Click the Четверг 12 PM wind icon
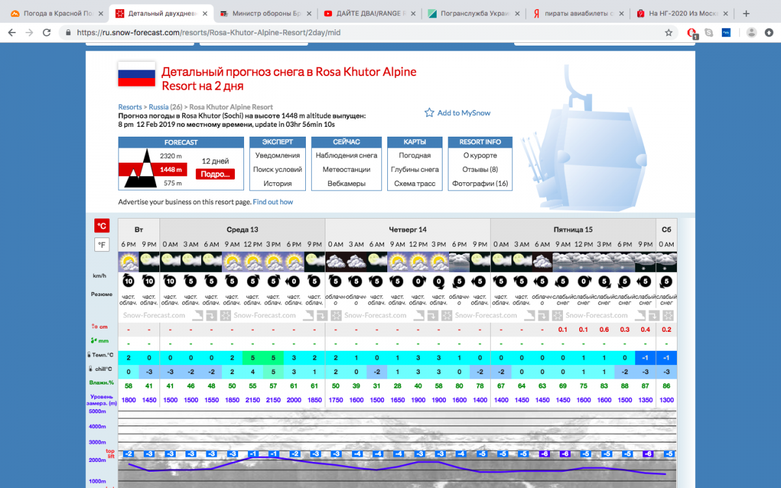This screenshot has width=781, height=488. (418, 282)
